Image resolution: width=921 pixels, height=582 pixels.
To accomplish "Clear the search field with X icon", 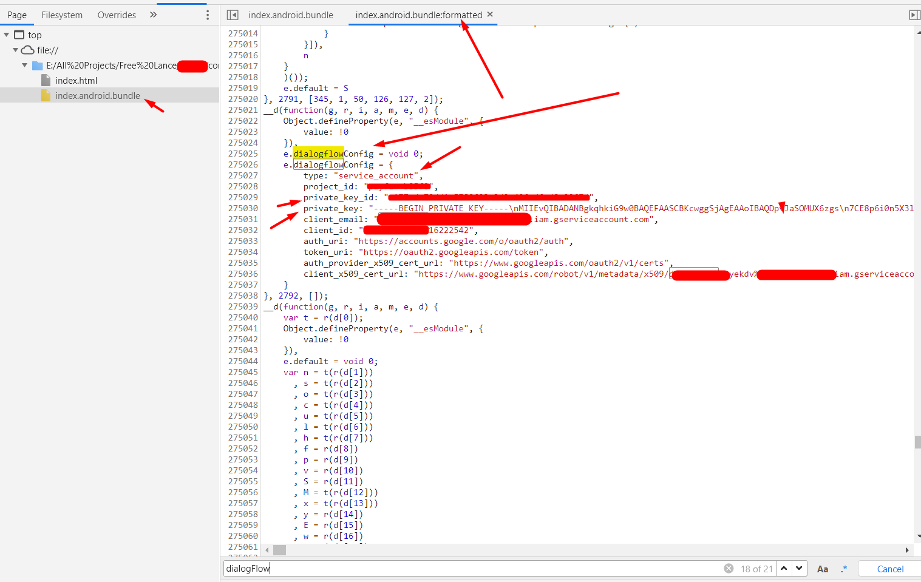I will (x=729, y=569).
